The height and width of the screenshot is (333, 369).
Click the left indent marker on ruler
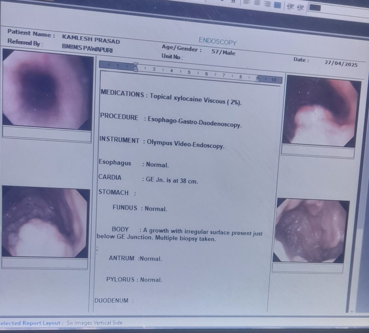pos(136,68)
